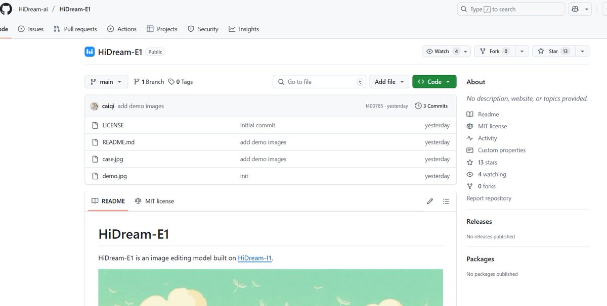Click the HiDream-E1 repository avatar icon

(90, 52)
